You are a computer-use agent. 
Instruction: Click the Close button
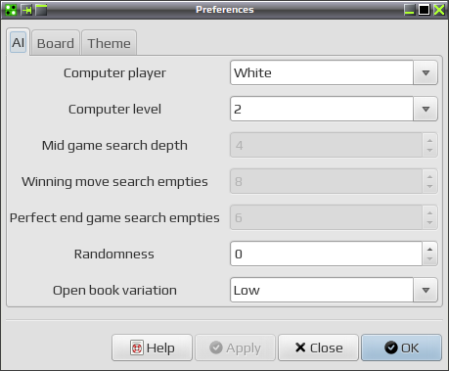[x=318, y=348]
